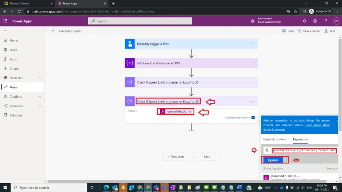
Task: Open Task View on the taskbar
Action: pos(93,188)
